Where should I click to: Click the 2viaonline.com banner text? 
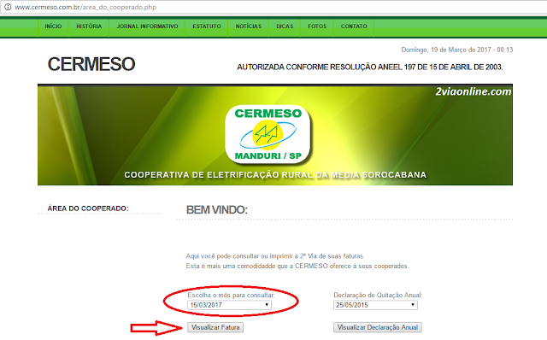(473, 91)
